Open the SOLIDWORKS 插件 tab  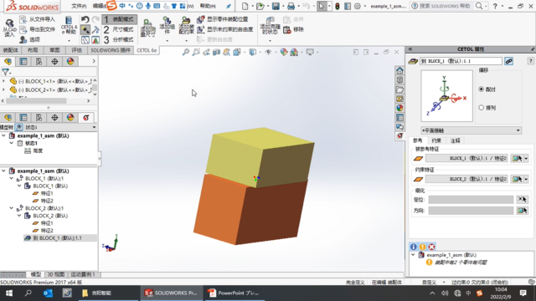[111, 50]
